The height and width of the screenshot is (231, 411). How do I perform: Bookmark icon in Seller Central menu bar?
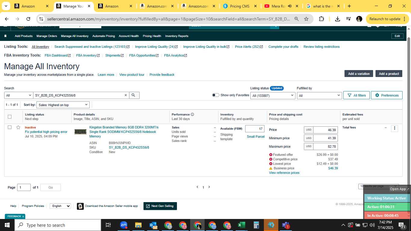click(x=5, y=36)
